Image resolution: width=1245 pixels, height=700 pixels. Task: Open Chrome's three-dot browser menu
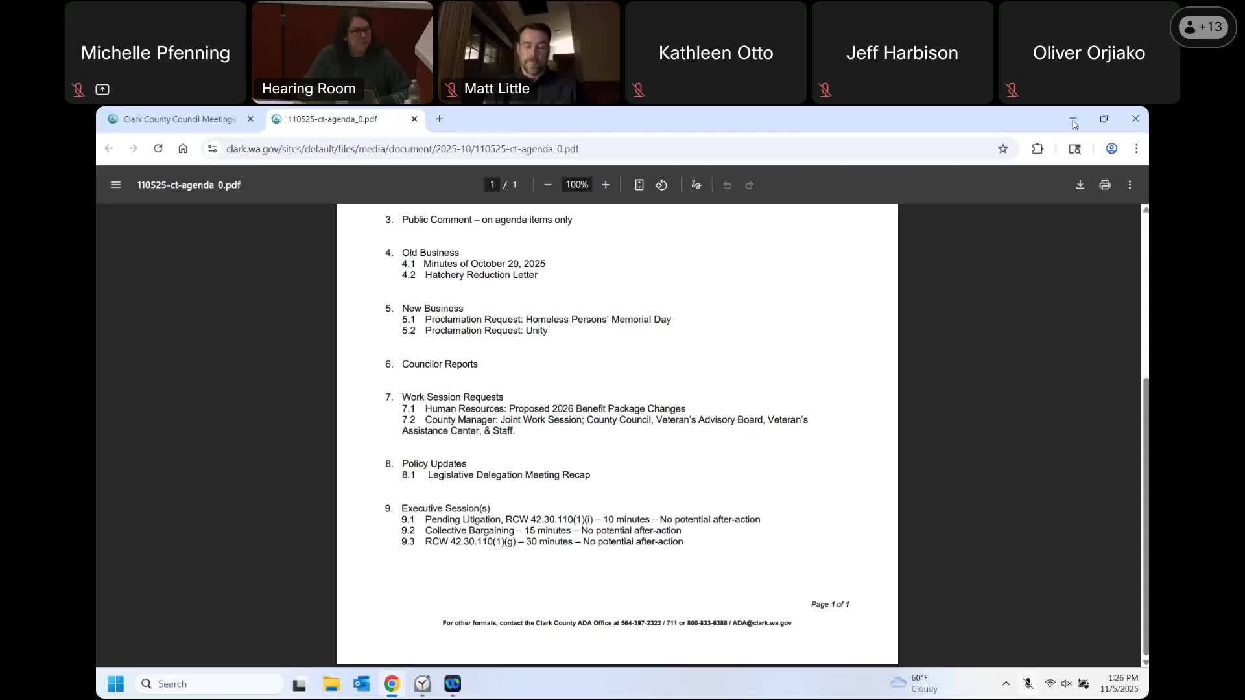pos(1136,148)
